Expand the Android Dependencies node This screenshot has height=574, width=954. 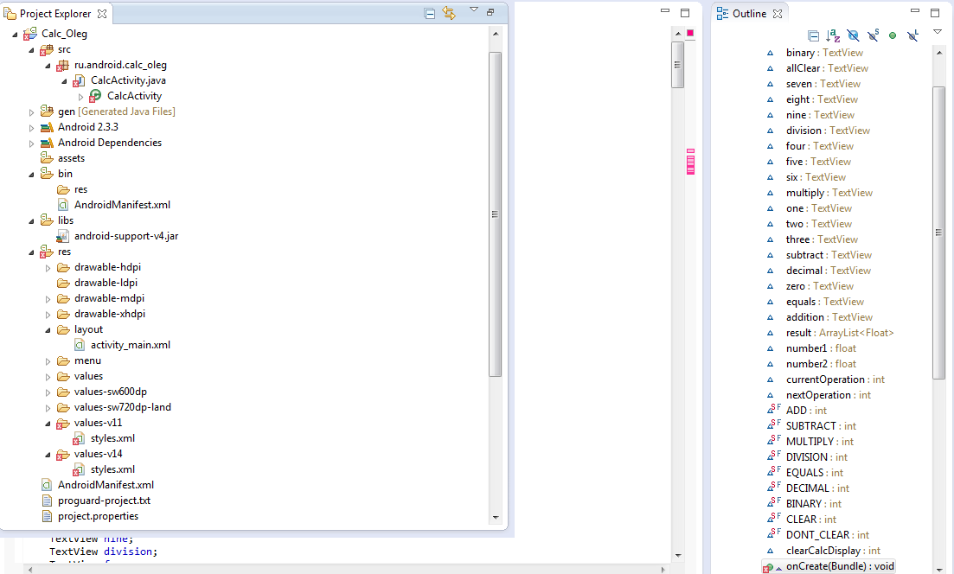point(31,143)
